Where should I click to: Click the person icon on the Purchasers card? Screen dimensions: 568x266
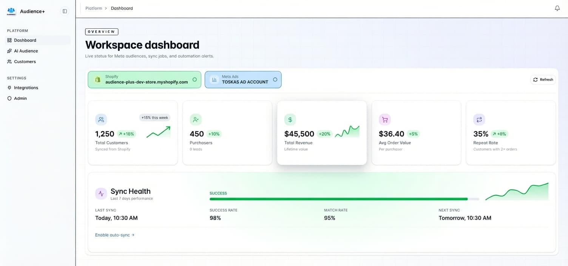click(x=195, y=119)
